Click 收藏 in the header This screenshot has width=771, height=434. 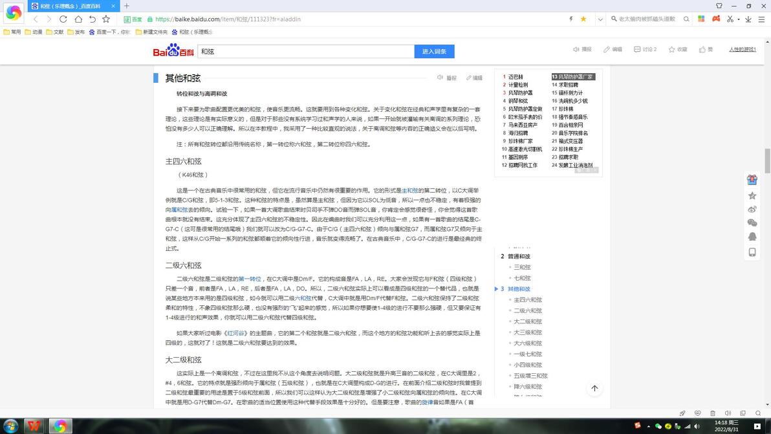click(x=678, y=49)
